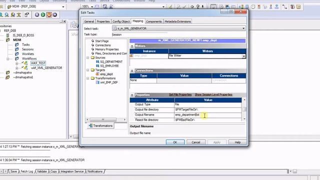Select SQ_EMPLOYEE in the Sources folder

(x=109, y=66)
